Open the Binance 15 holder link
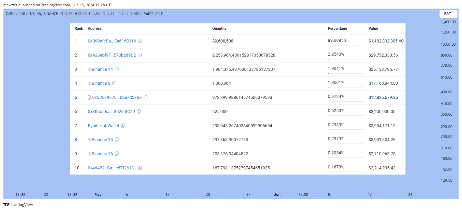 pos(102,139)
